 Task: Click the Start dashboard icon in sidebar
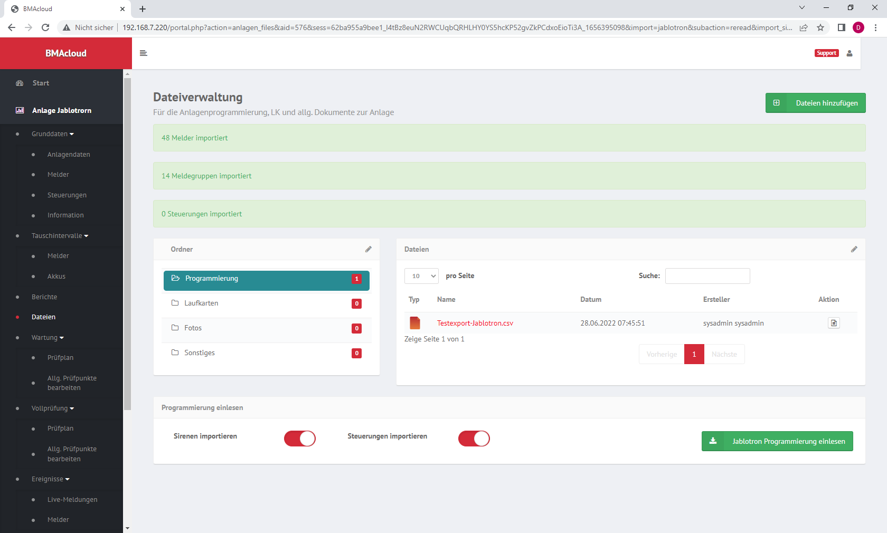pyautogui.click(x=20, y=83)
